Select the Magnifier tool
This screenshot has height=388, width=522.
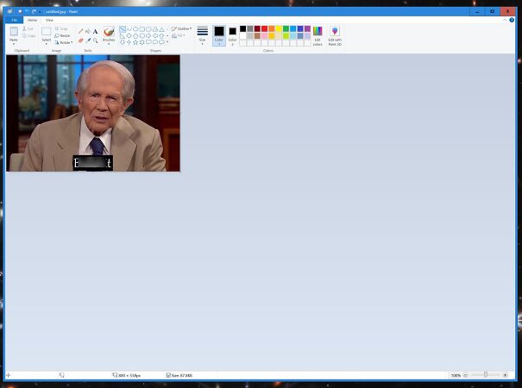pos(95,40)
